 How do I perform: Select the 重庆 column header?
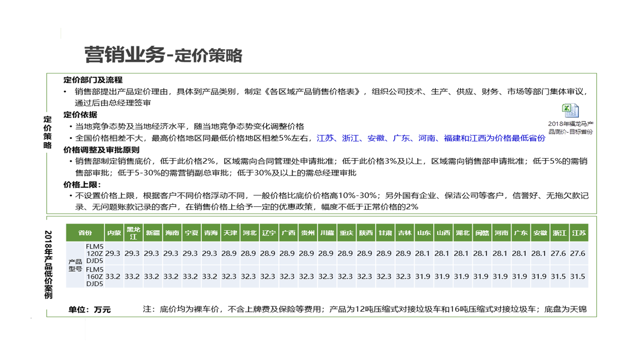[x=345, y=233]
